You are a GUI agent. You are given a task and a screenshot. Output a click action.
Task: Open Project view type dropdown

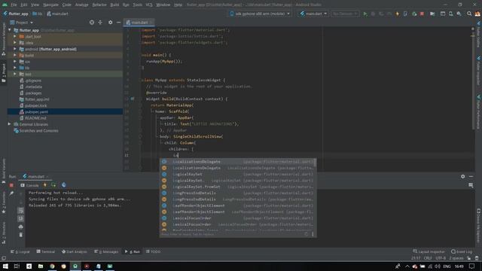tap(22, 23)
